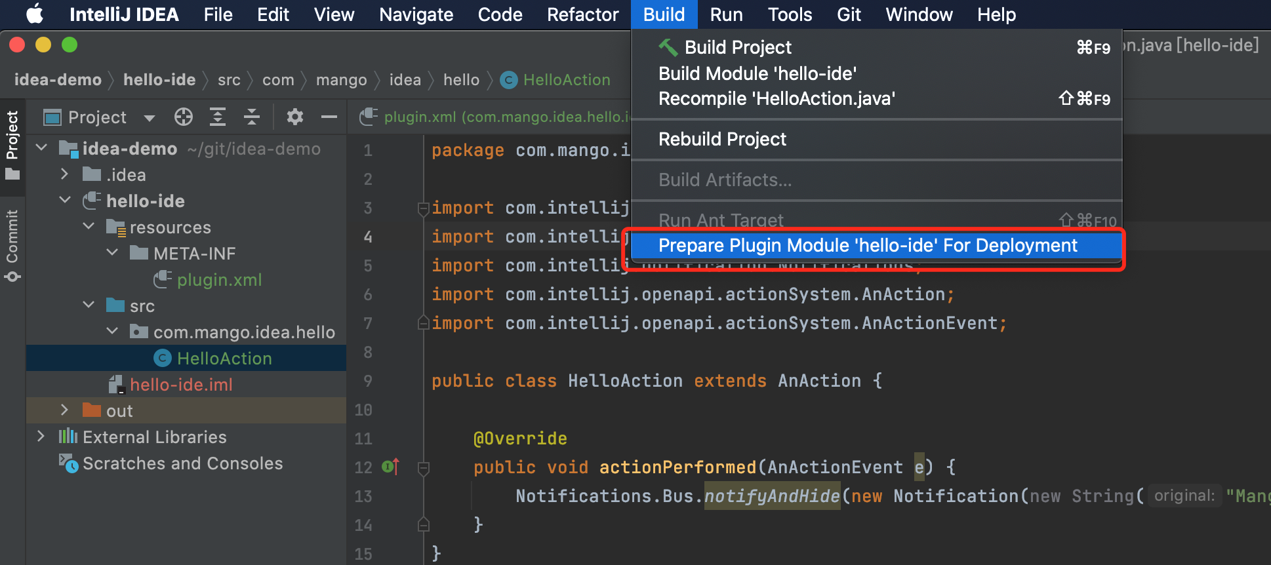Select plugin.xml in project tree

[x=219, y=280]
